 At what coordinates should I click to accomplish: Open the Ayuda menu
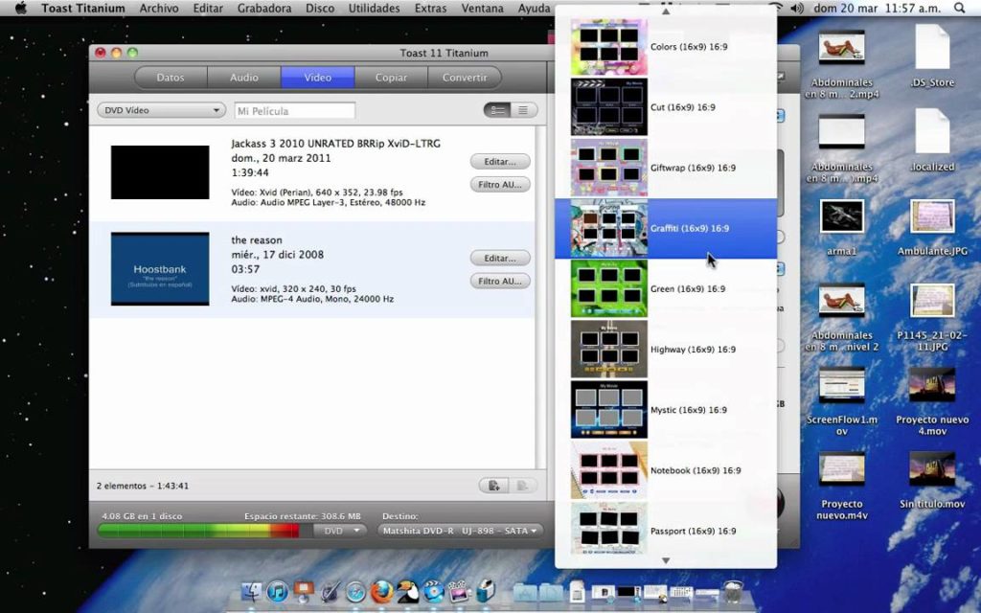pos(535,8)
